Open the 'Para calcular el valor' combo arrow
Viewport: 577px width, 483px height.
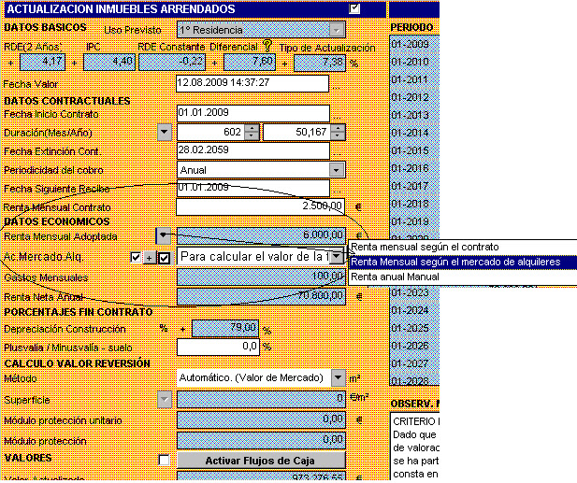click(x=337, y=256)
